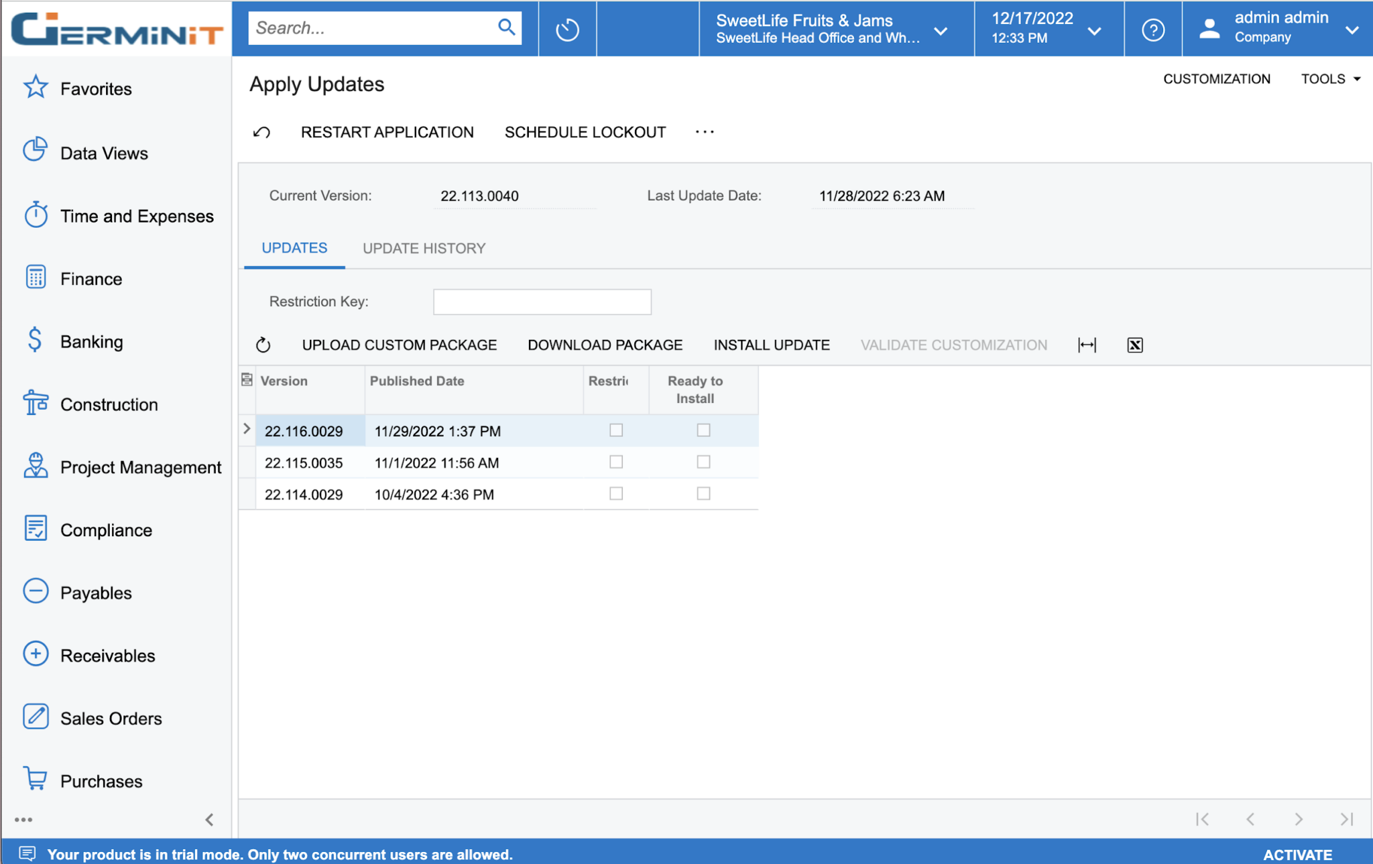Export the updates grid to Excel
This screenshot has width=1373, height=864.
click(1134, 345)
